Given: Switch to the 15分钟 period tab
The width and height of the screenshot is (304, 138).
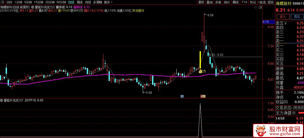Looking at the screenshot, I should (x=39, y=2).
